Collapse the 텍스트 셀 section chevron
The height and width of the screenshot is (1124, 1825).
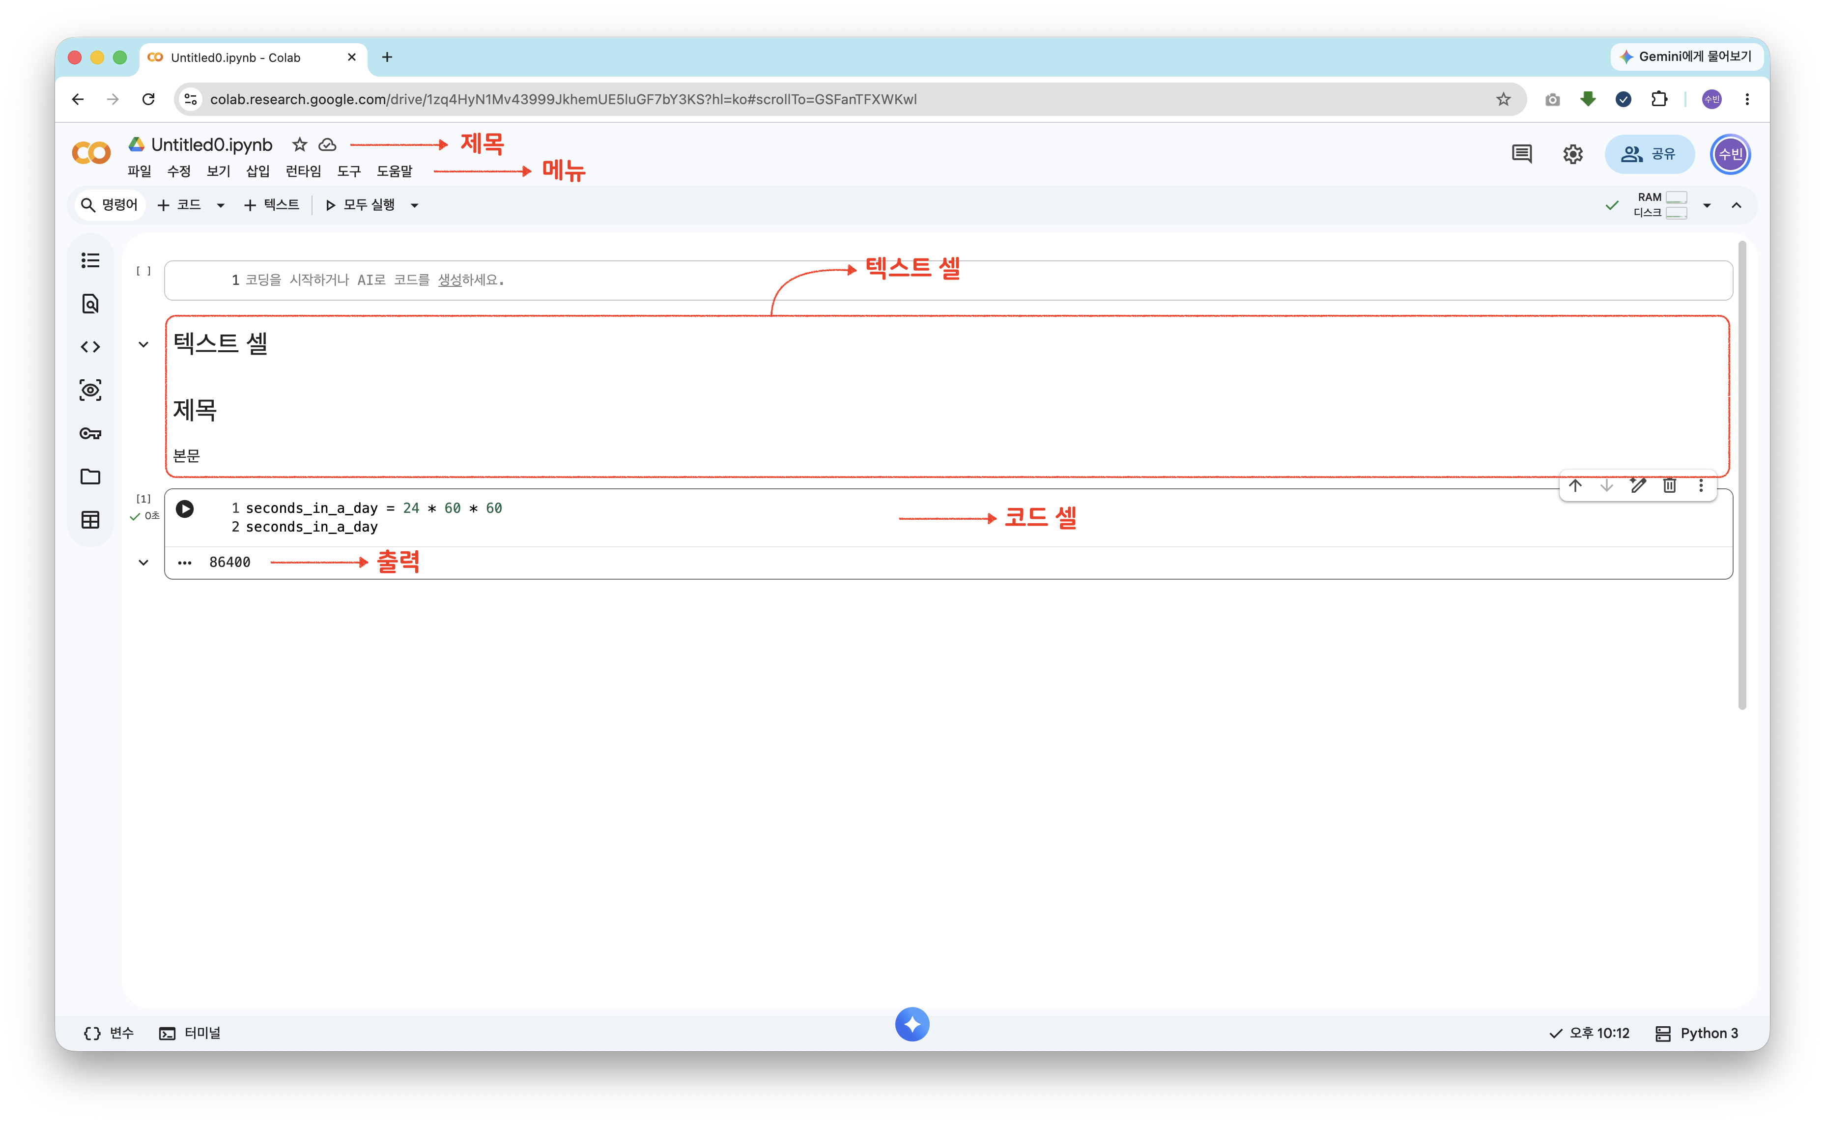click(x=143, y=344)
